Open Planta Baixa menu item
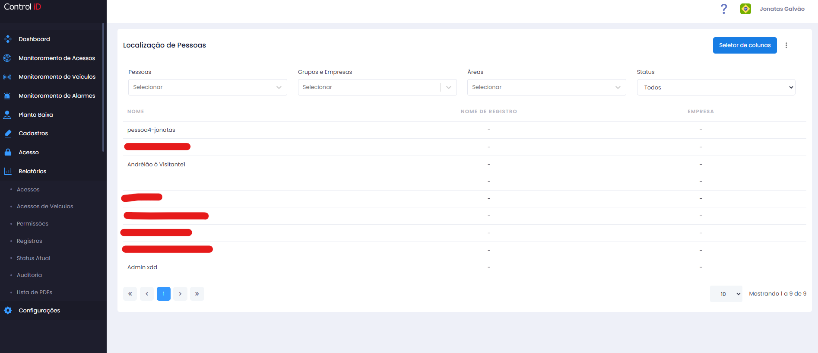The image size is (818, 353). pyautogui.click(x=35, y=114)
